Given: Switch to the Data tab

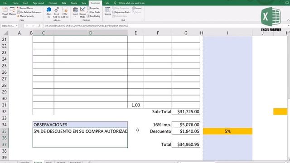Looking at the screenshot, I should pyautogui.click(x=64, y=3).
